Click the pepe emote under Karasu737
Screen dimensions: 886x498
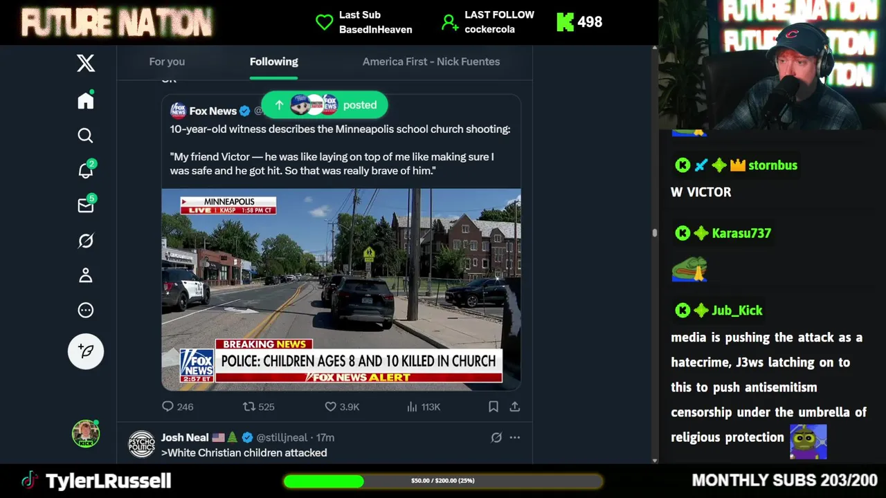coord(689,269)
